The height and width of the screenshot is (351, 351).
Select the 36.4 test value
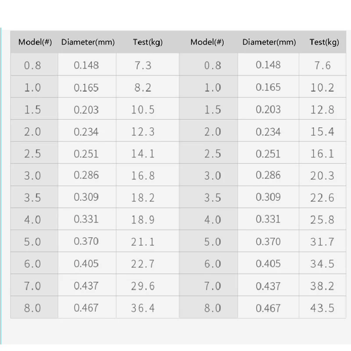coord(143,308)
